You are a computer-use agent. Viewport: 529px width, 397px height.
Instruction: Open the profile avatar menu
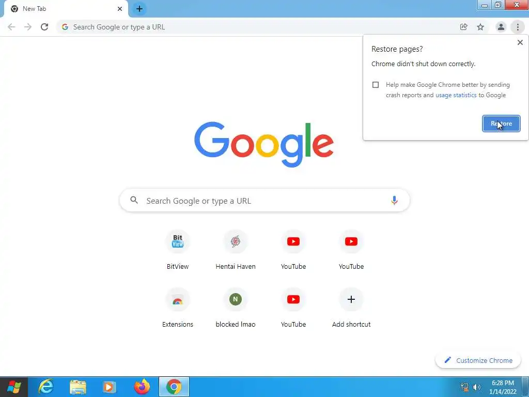click(x=501, y=27)
